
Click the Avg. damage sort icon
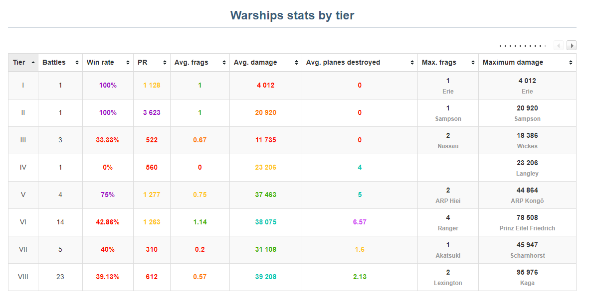[296, 63]
